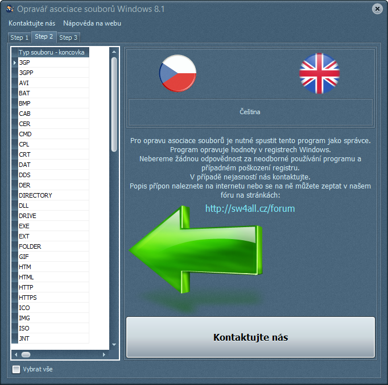Select the HTM file type row
388x385 pixels.
(x=53, y=267)
